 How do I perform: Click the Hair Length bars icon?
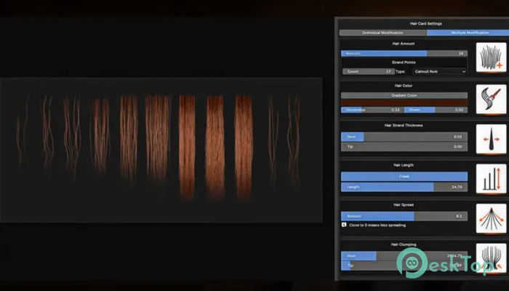tap(491, 179)
